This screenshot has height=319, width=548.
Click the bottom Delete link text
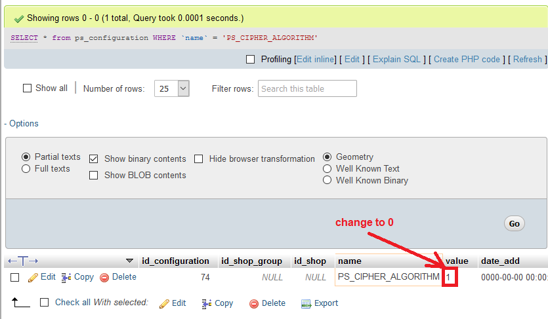(x=274, y=303)
